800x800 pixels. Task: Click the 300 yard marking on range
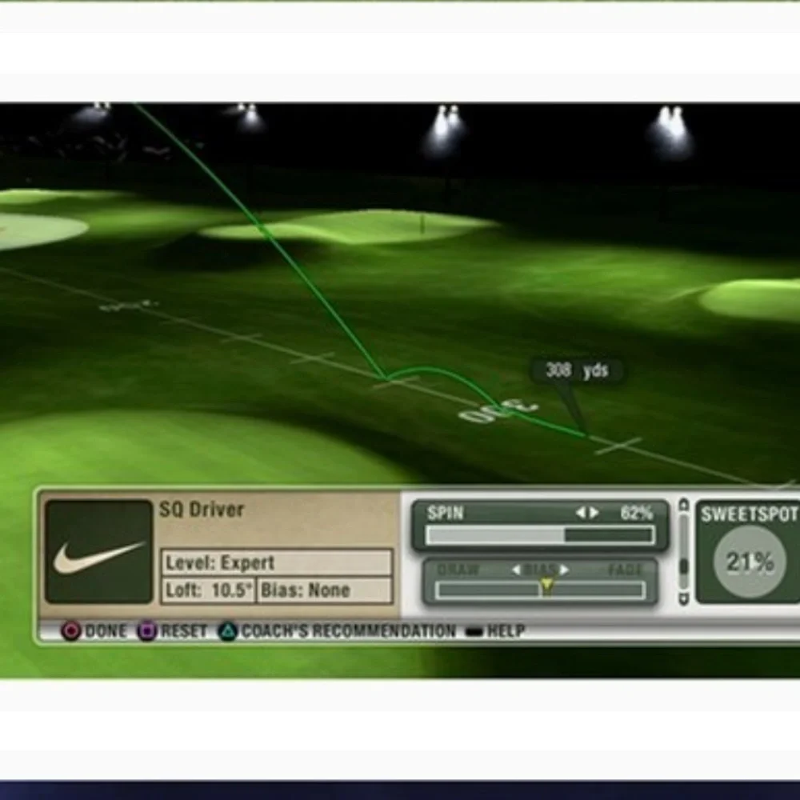(498, 412)
